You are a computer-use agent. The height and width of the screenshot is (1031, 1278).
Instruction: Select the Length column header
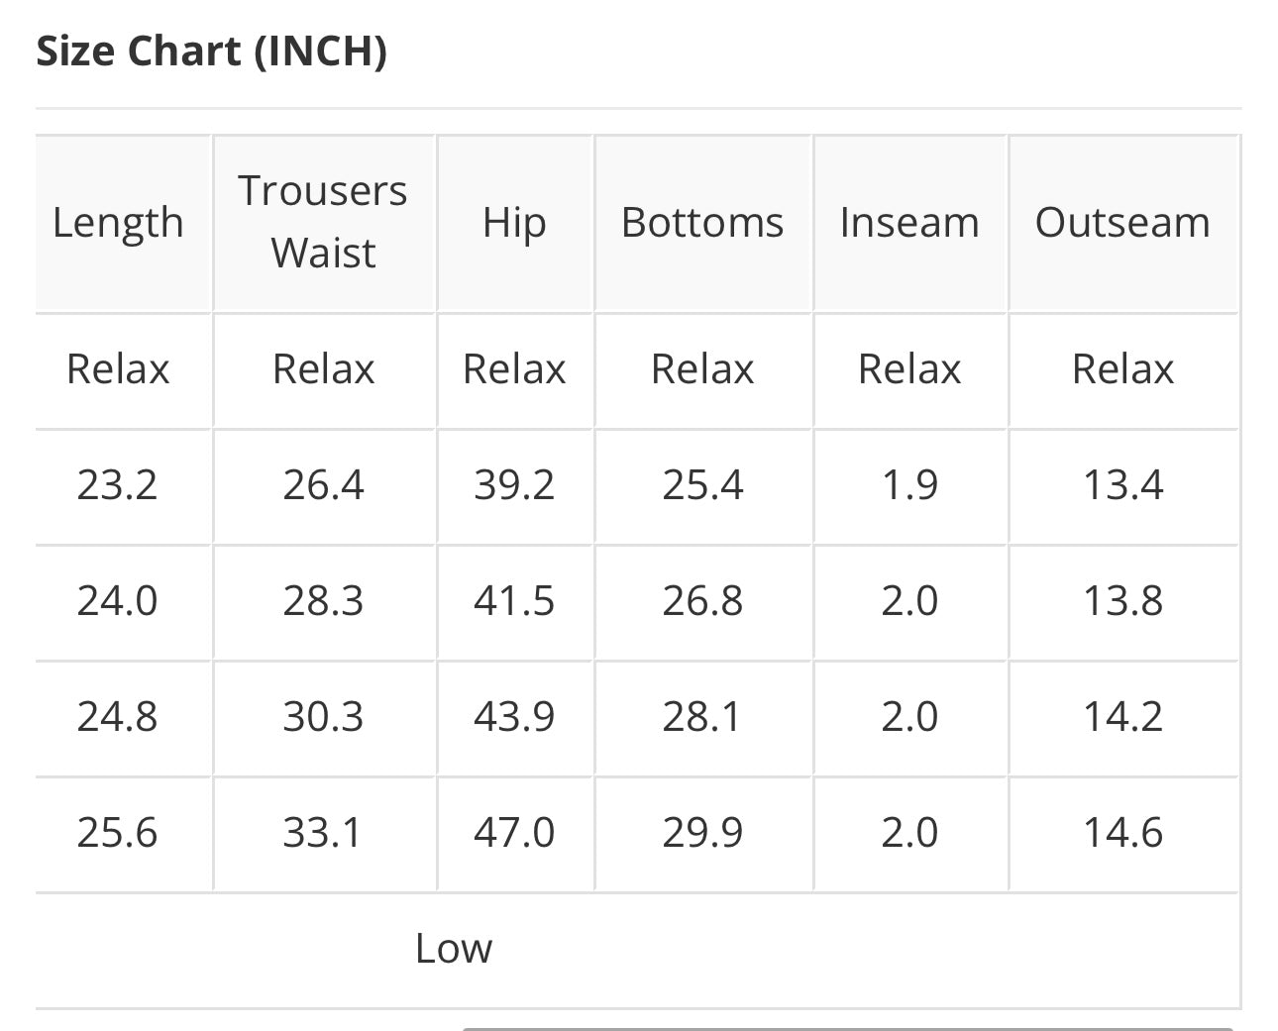(x=118, y=223)
